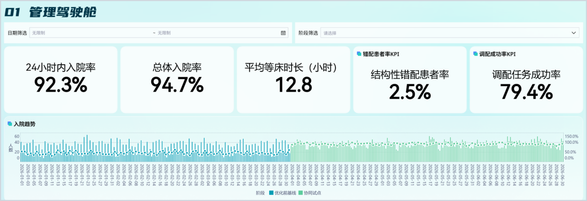587x201 pixels.
Task: Click the 平均等床时长（小时） label
Action: click(x=293, y=67)
